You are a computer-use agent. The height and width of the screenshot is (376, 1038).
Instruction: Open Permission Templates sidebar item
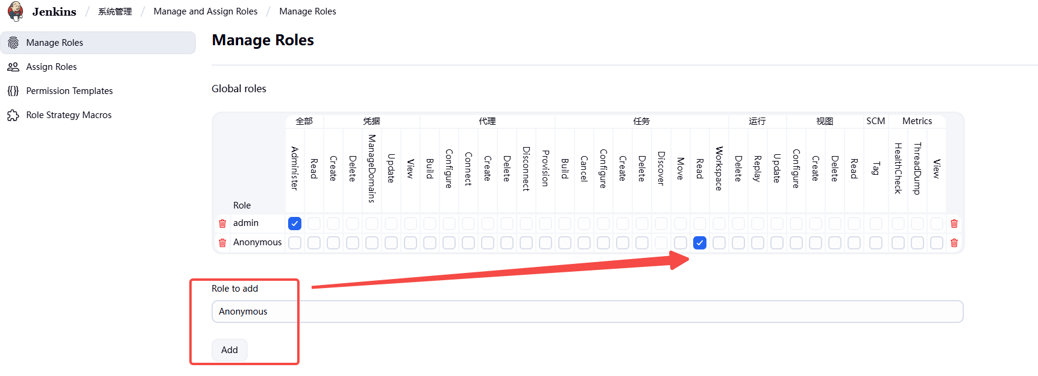(x=69, y=91)
